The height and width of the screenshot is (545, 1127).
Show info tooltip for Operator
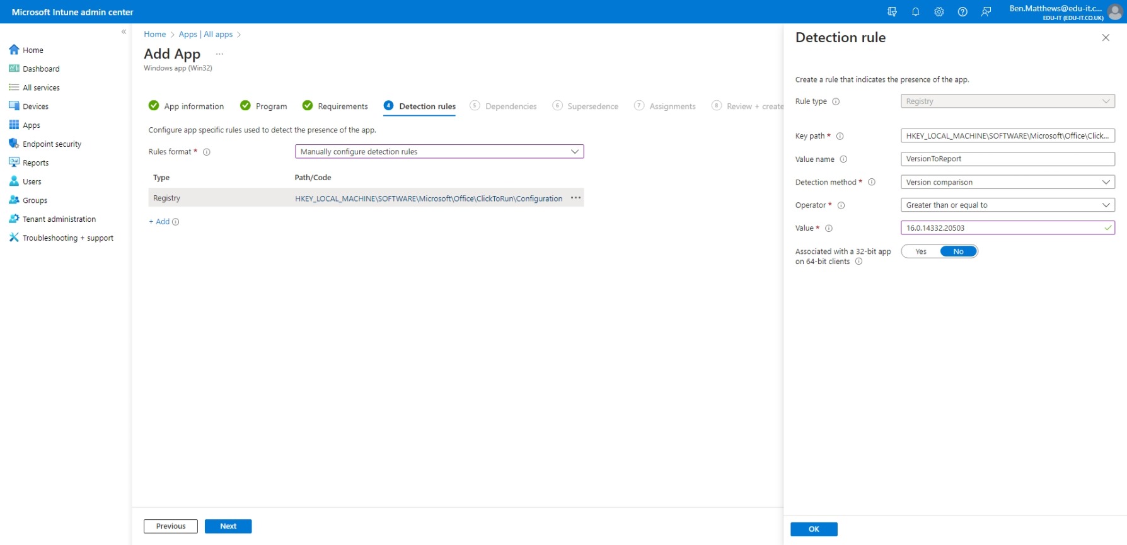(x=841, y=205)
